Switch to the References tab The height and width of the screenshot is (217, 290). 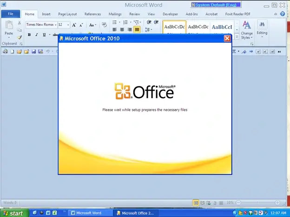(92, 14)
